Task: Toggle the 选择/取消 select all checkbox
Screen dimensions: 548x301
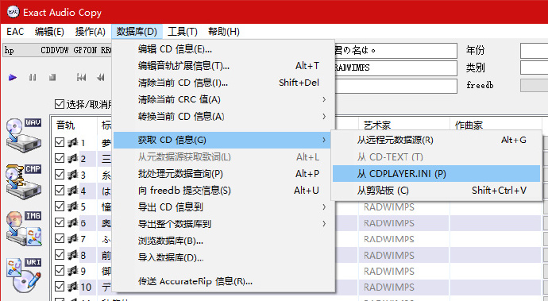Action: pos(60,104)
